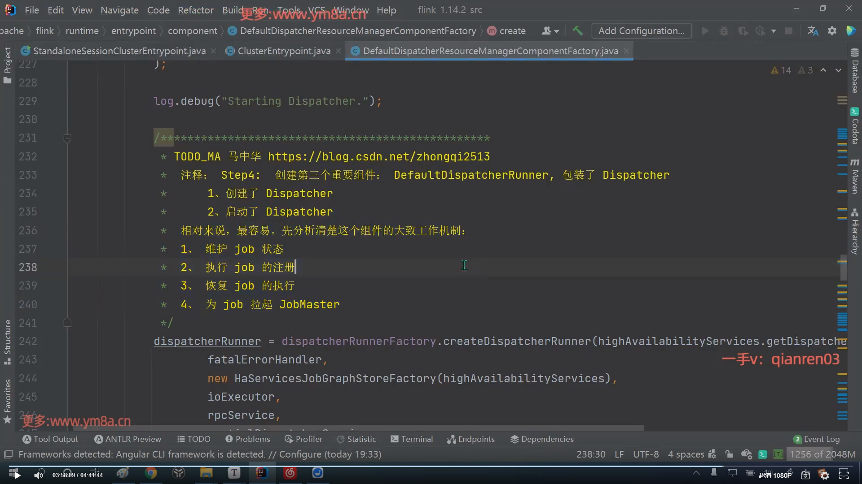Open the Event Log panel

(816, 439)
